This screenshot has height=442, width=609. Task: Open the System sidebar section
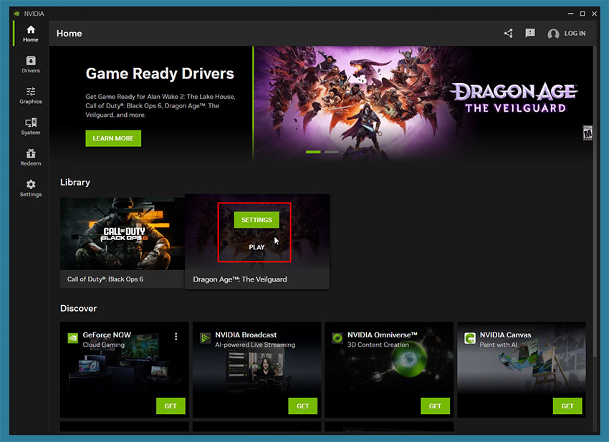point(31,126)
